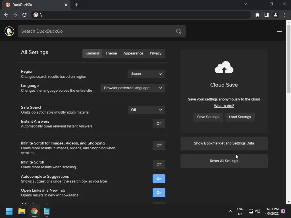The image size is (291, 218).
Task: Open the network tray icon
Action: click(x=251, y=211)
